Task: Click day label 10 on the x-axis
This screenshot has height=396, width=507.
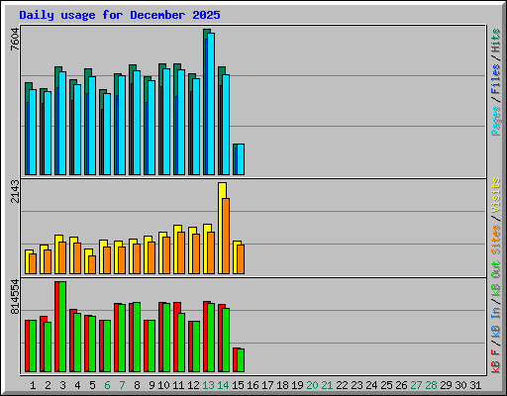Action: click(x=163, y=385)
